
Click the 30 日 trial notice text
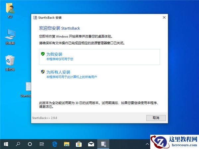point(99,105)
